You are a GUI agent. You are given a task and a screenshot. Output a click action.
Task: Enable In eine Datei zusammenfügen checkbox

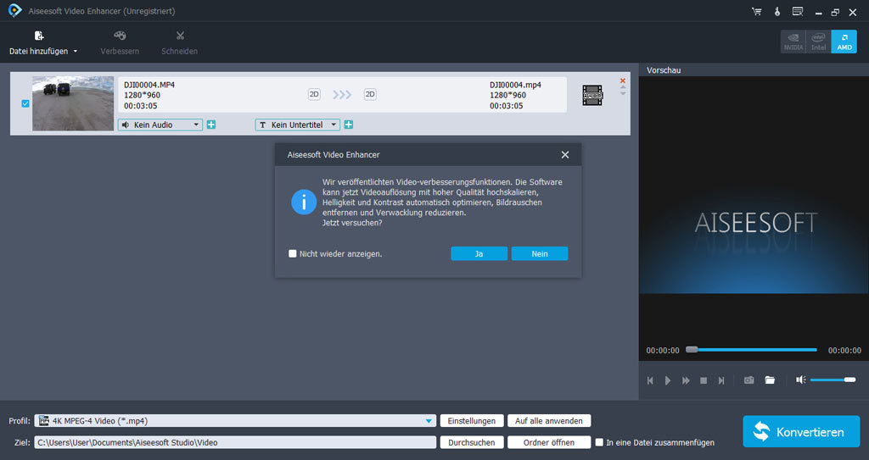coord(599,442)
